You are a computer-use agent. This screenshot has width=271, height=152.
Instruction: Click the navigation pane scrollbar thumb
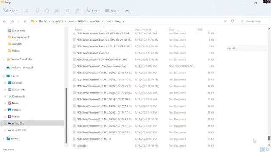tap(66, 115)
